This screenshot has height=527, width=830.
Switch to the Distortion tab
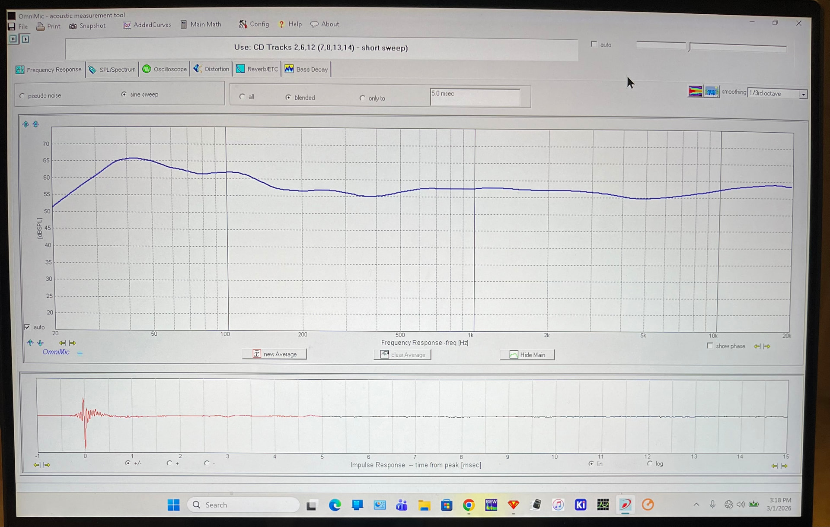tap(211, 69)
